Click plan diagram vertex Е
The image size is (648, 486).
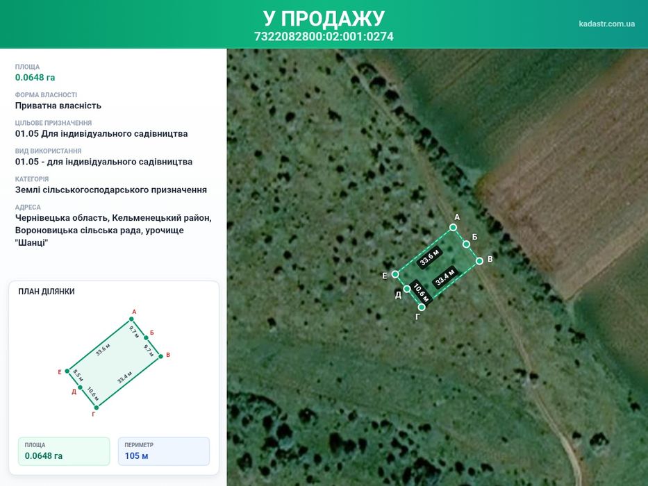(67, 371)
